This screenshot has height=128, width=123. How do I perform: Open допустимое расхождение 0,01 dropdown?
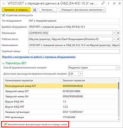click(81, 74)
